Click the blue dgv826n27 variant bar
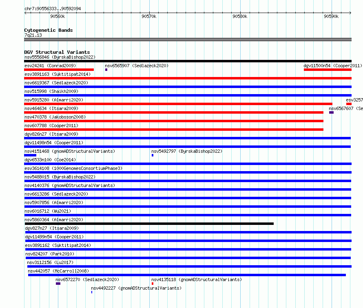 click(x=187, y=138)
